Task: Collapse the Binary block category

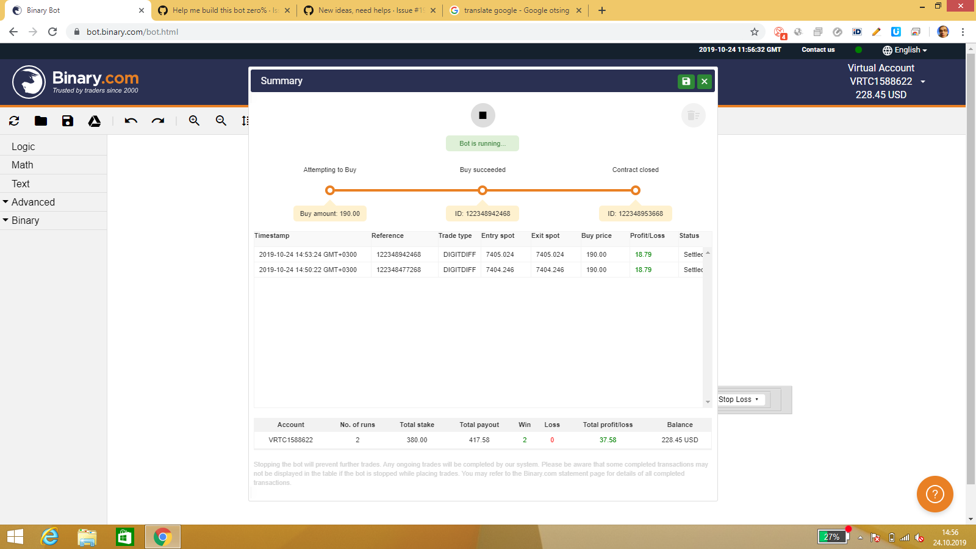Action: (x=7, y=220)
